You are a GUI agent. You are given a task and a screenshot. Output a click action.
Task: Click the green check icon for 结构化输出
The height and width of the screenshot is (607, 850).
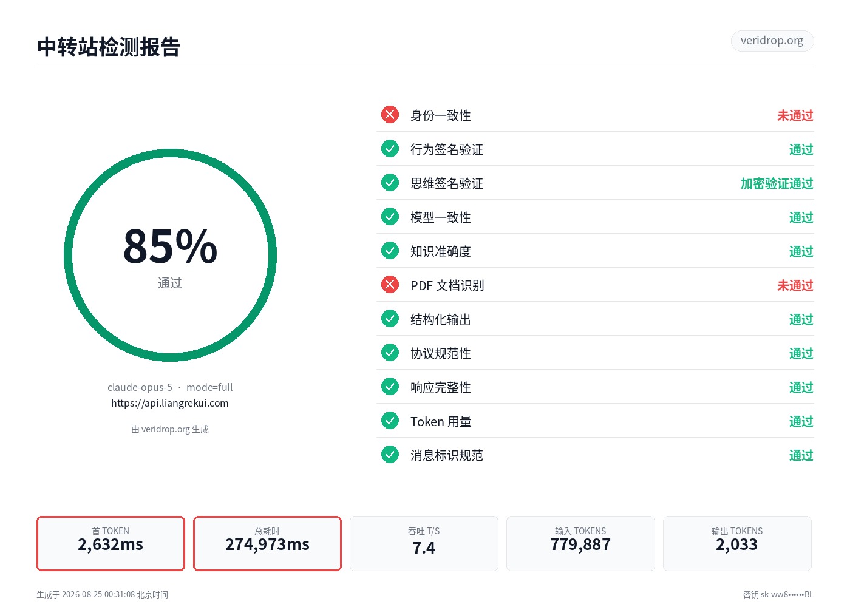click(x=390, y=319)
